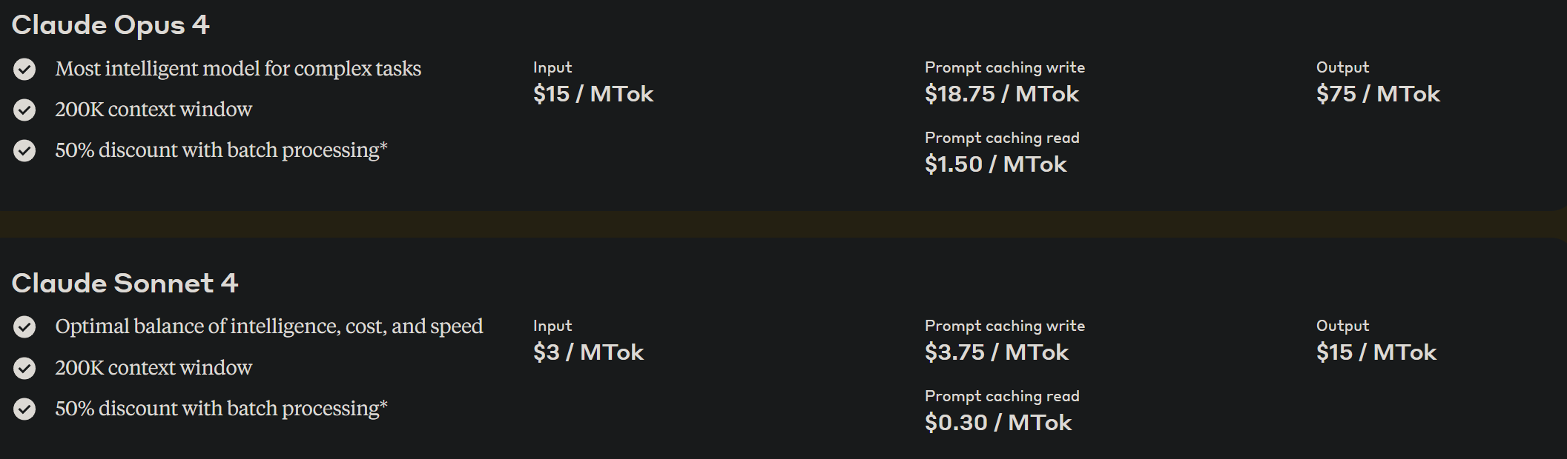Select Sonnet output price $15 / MTok
Screen dimensions: 1567x459
coord(1376,352)
